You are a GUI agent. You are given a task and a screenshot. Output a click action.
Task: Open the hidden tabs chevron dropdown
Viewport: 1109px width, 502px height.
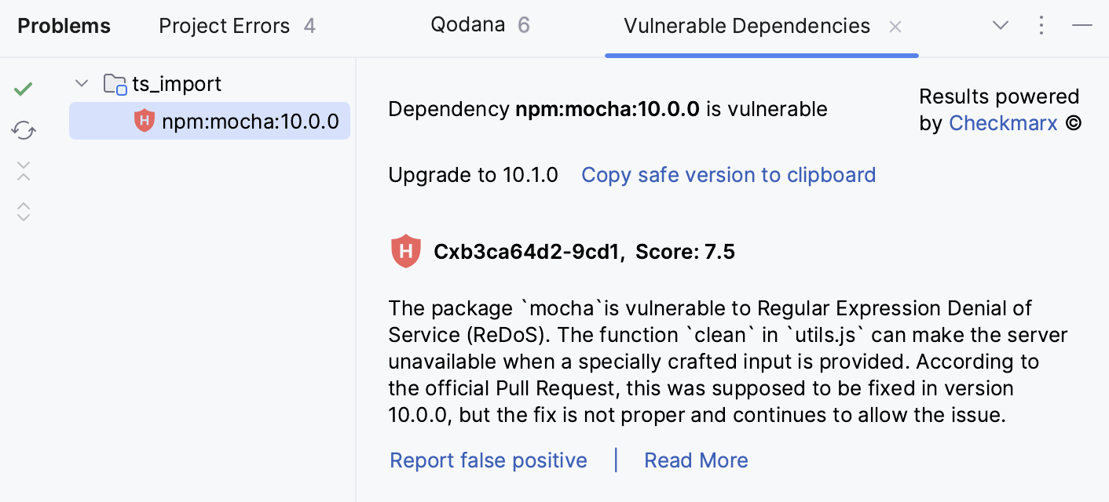click(x=1001, y=25)
